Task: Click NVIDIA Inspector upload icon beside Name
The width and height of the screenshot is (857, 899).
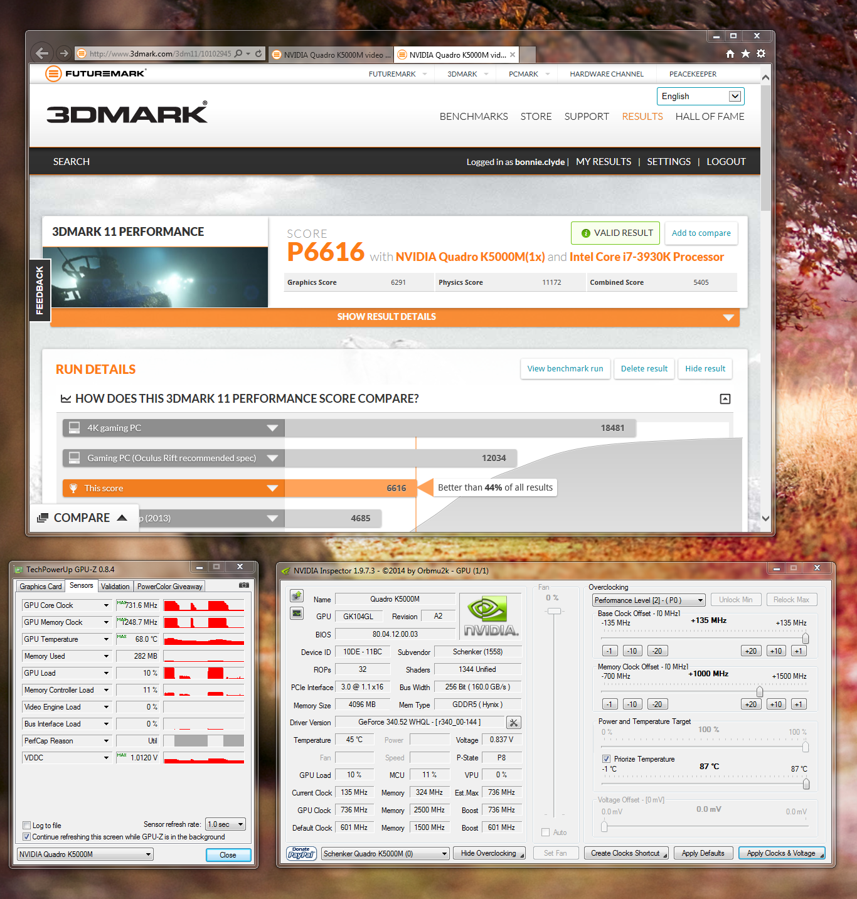Action: pyautogui.click(x=297, y=595)
